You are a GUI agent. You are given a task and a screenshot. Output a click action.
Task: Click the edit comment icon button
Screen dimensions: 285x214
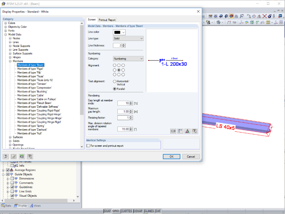(13, 156)
